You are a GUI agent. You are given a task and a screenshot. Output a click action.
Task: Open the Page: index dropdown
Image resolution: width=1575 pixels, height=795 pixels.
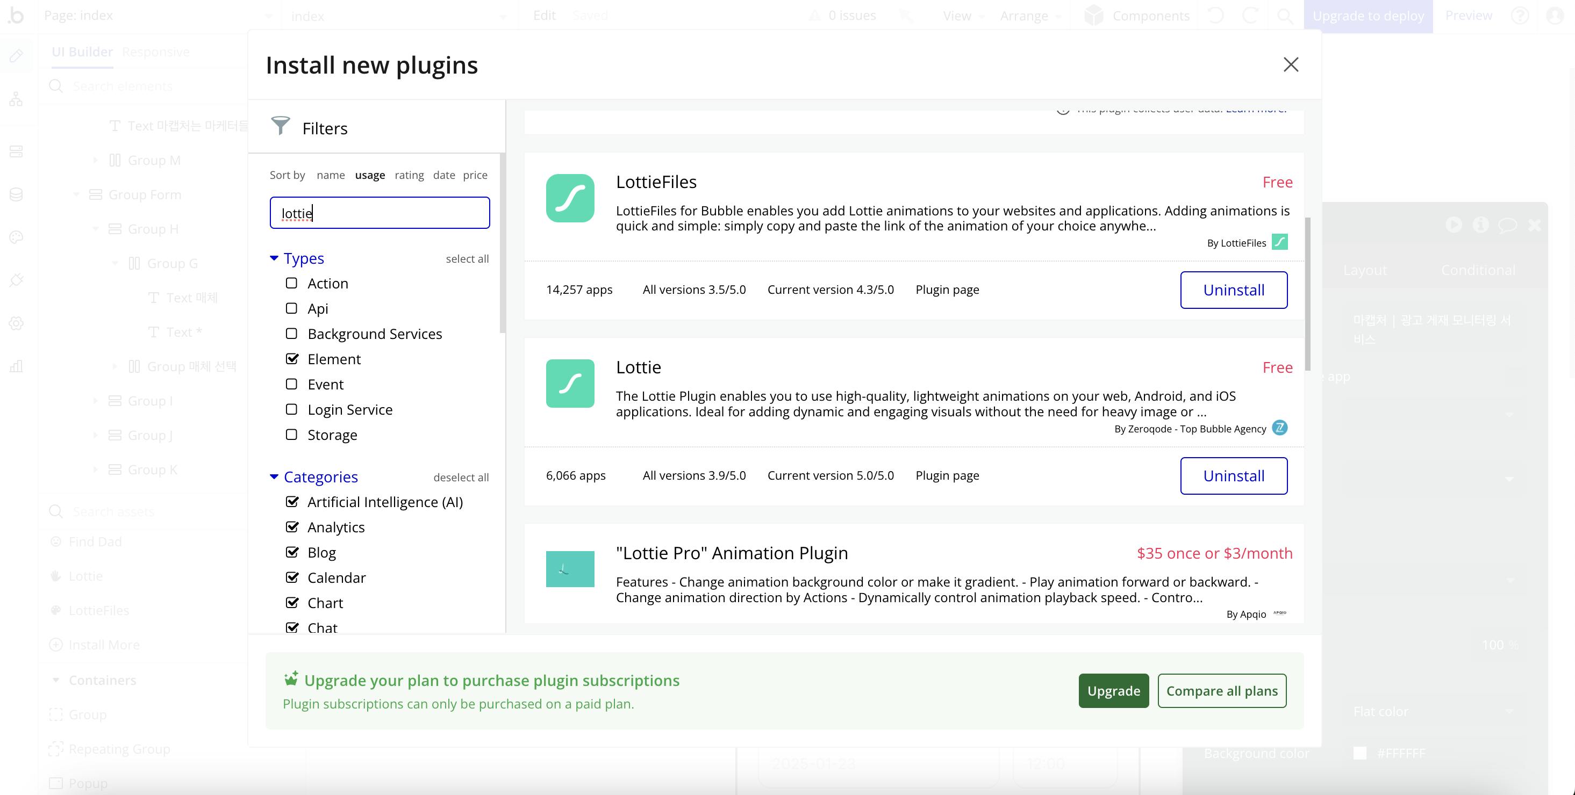[x=159, y=16]
